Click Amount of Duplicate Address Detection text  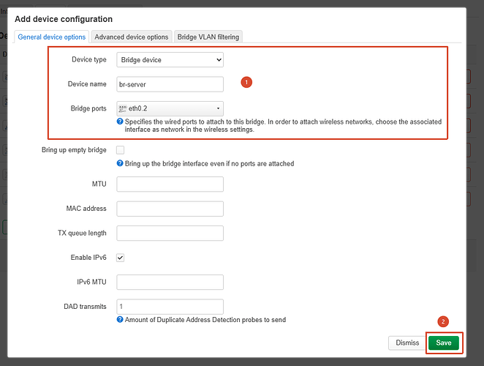[205, 320]
